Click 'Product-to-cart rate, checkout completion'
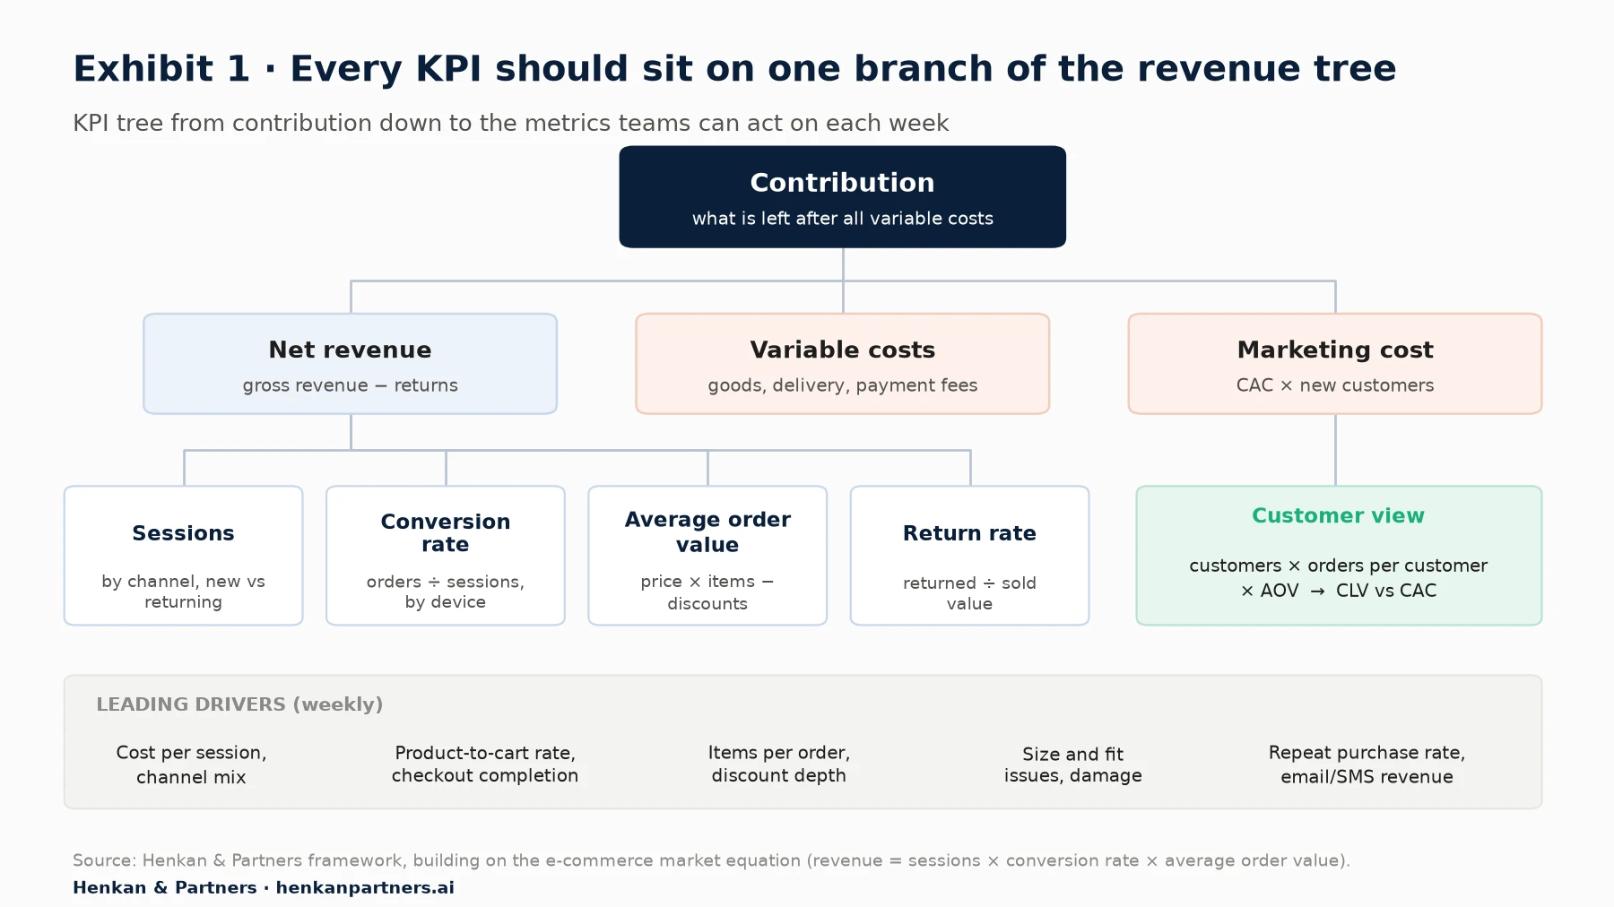The height and width of the screenshot is (907, 1614). click(485, 764)
